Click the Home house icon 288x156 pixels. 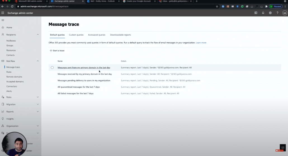[3, 27]
